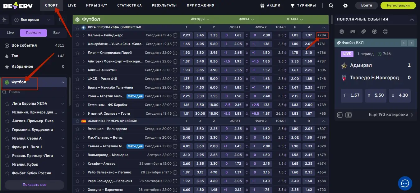Bet on Адмирал win at 1.57

pyautogui.click(x=351, y=95)
